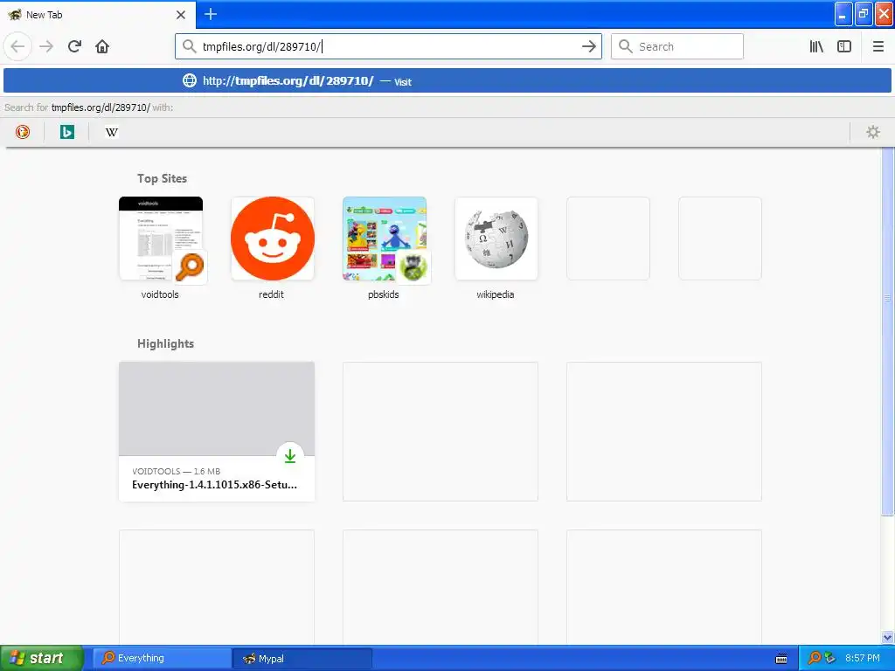Open search settings gear icon

coord(873,132)
